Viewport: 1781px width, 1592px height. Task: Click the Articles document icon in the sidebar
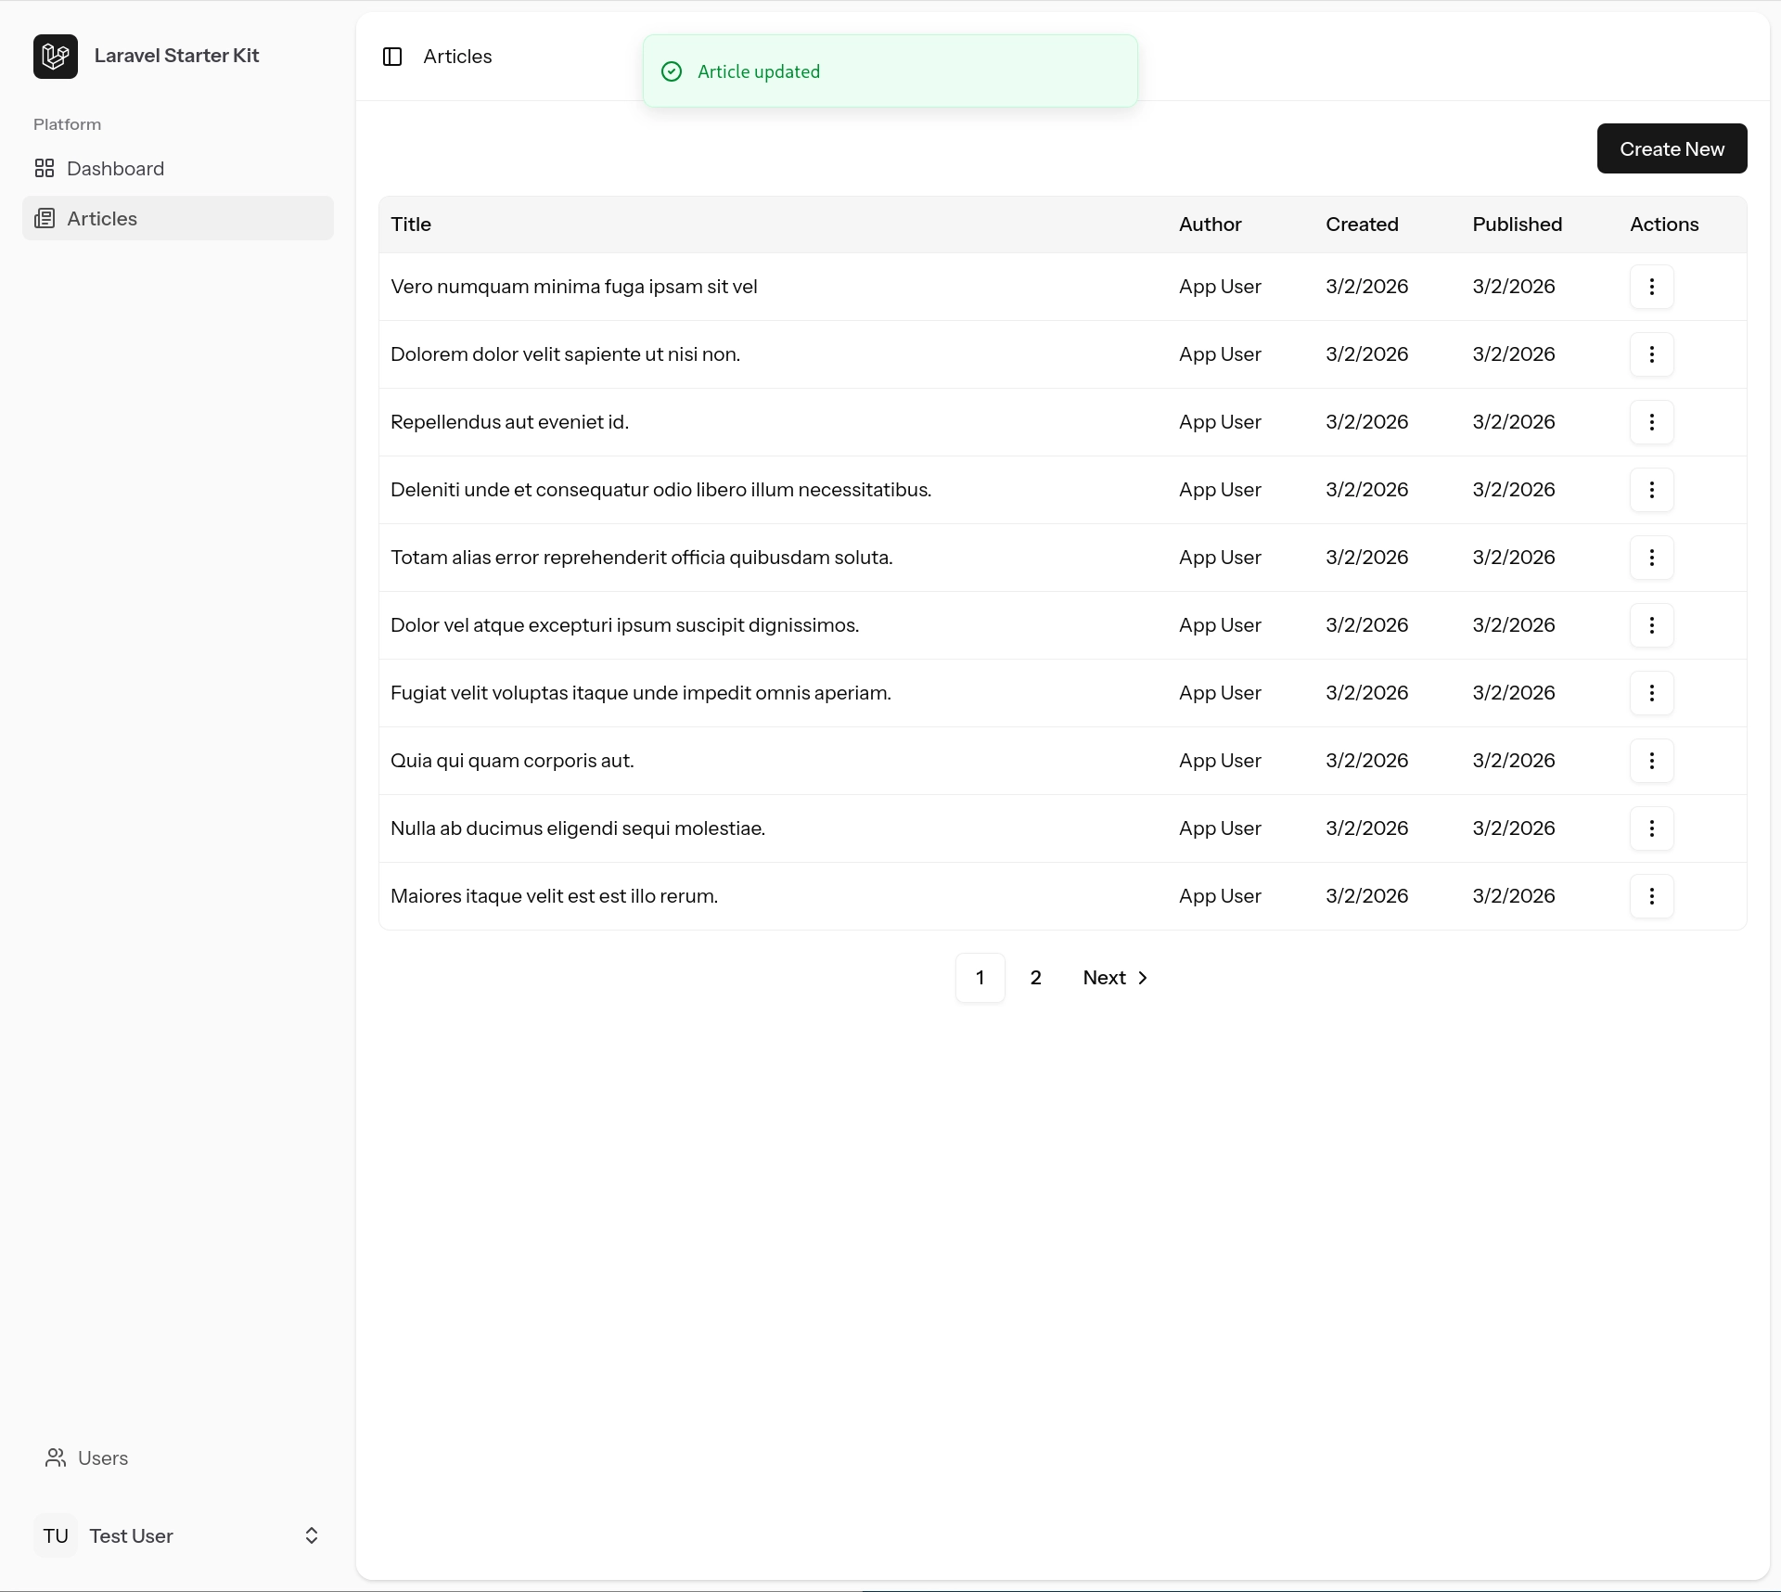pos(45,218)
